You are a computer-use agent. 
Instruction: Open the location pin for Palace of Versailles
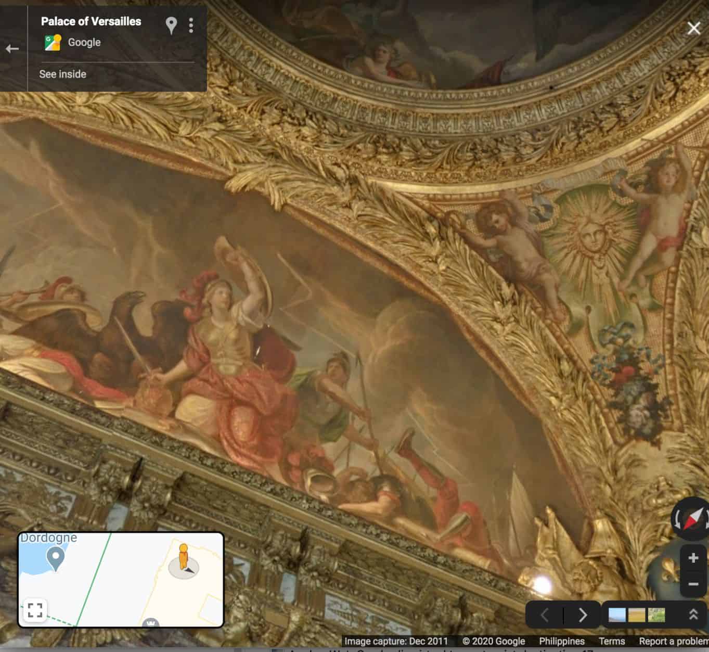(x=171, y=25)
